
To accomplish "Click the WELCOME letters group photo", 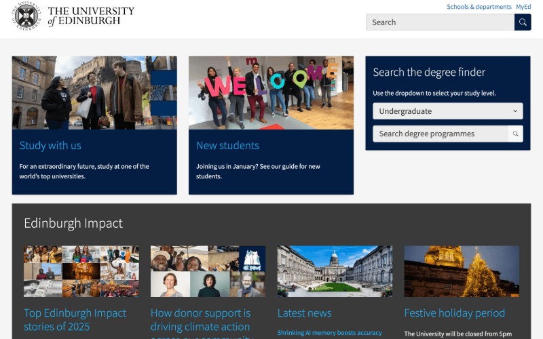I will 271,93.
